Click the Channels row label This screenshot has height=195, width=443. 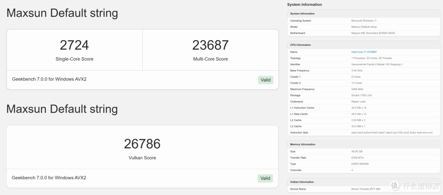coord(296,170)
